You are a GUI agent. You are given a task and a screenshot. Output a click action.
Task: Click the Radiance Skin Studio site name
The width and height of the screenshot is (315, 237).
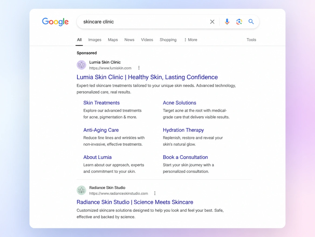pyautogui.click(x=107, y=188)
